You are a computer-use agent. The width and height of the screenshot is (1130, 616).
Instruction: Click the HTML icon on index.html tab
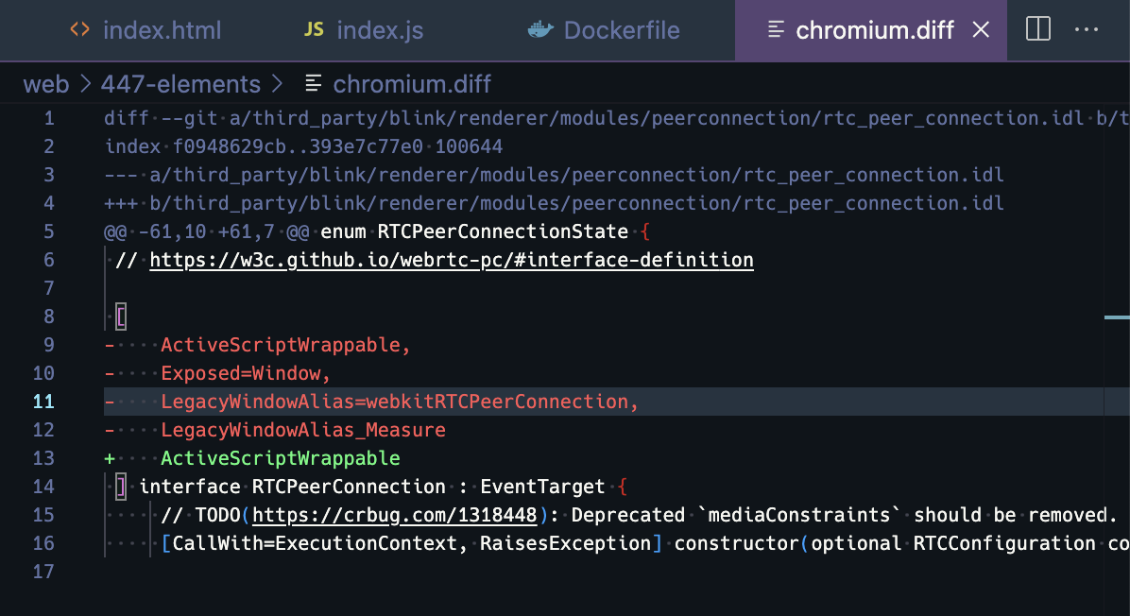click(x=80, y=30)
